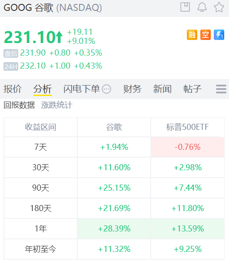Click Google's 1-year return +28.39%
The width and height of the screenshot is (229, 261).
tap(114, 228)
